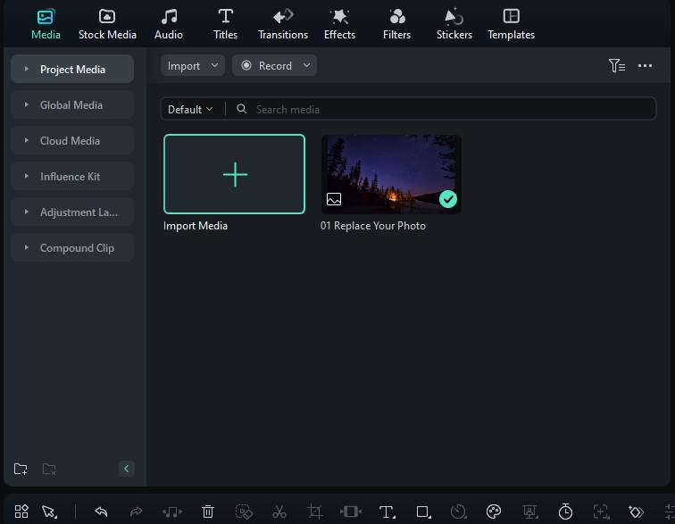Open the Filters tab
The image size is (675, 524).
point(396,24)
